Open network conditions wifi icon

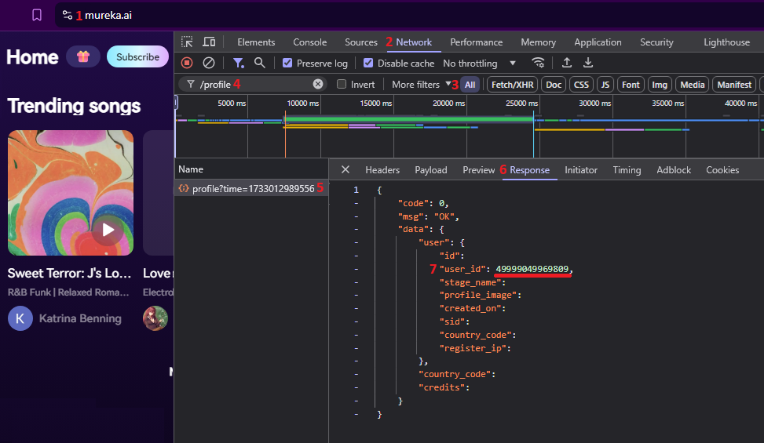click(538, 63)
